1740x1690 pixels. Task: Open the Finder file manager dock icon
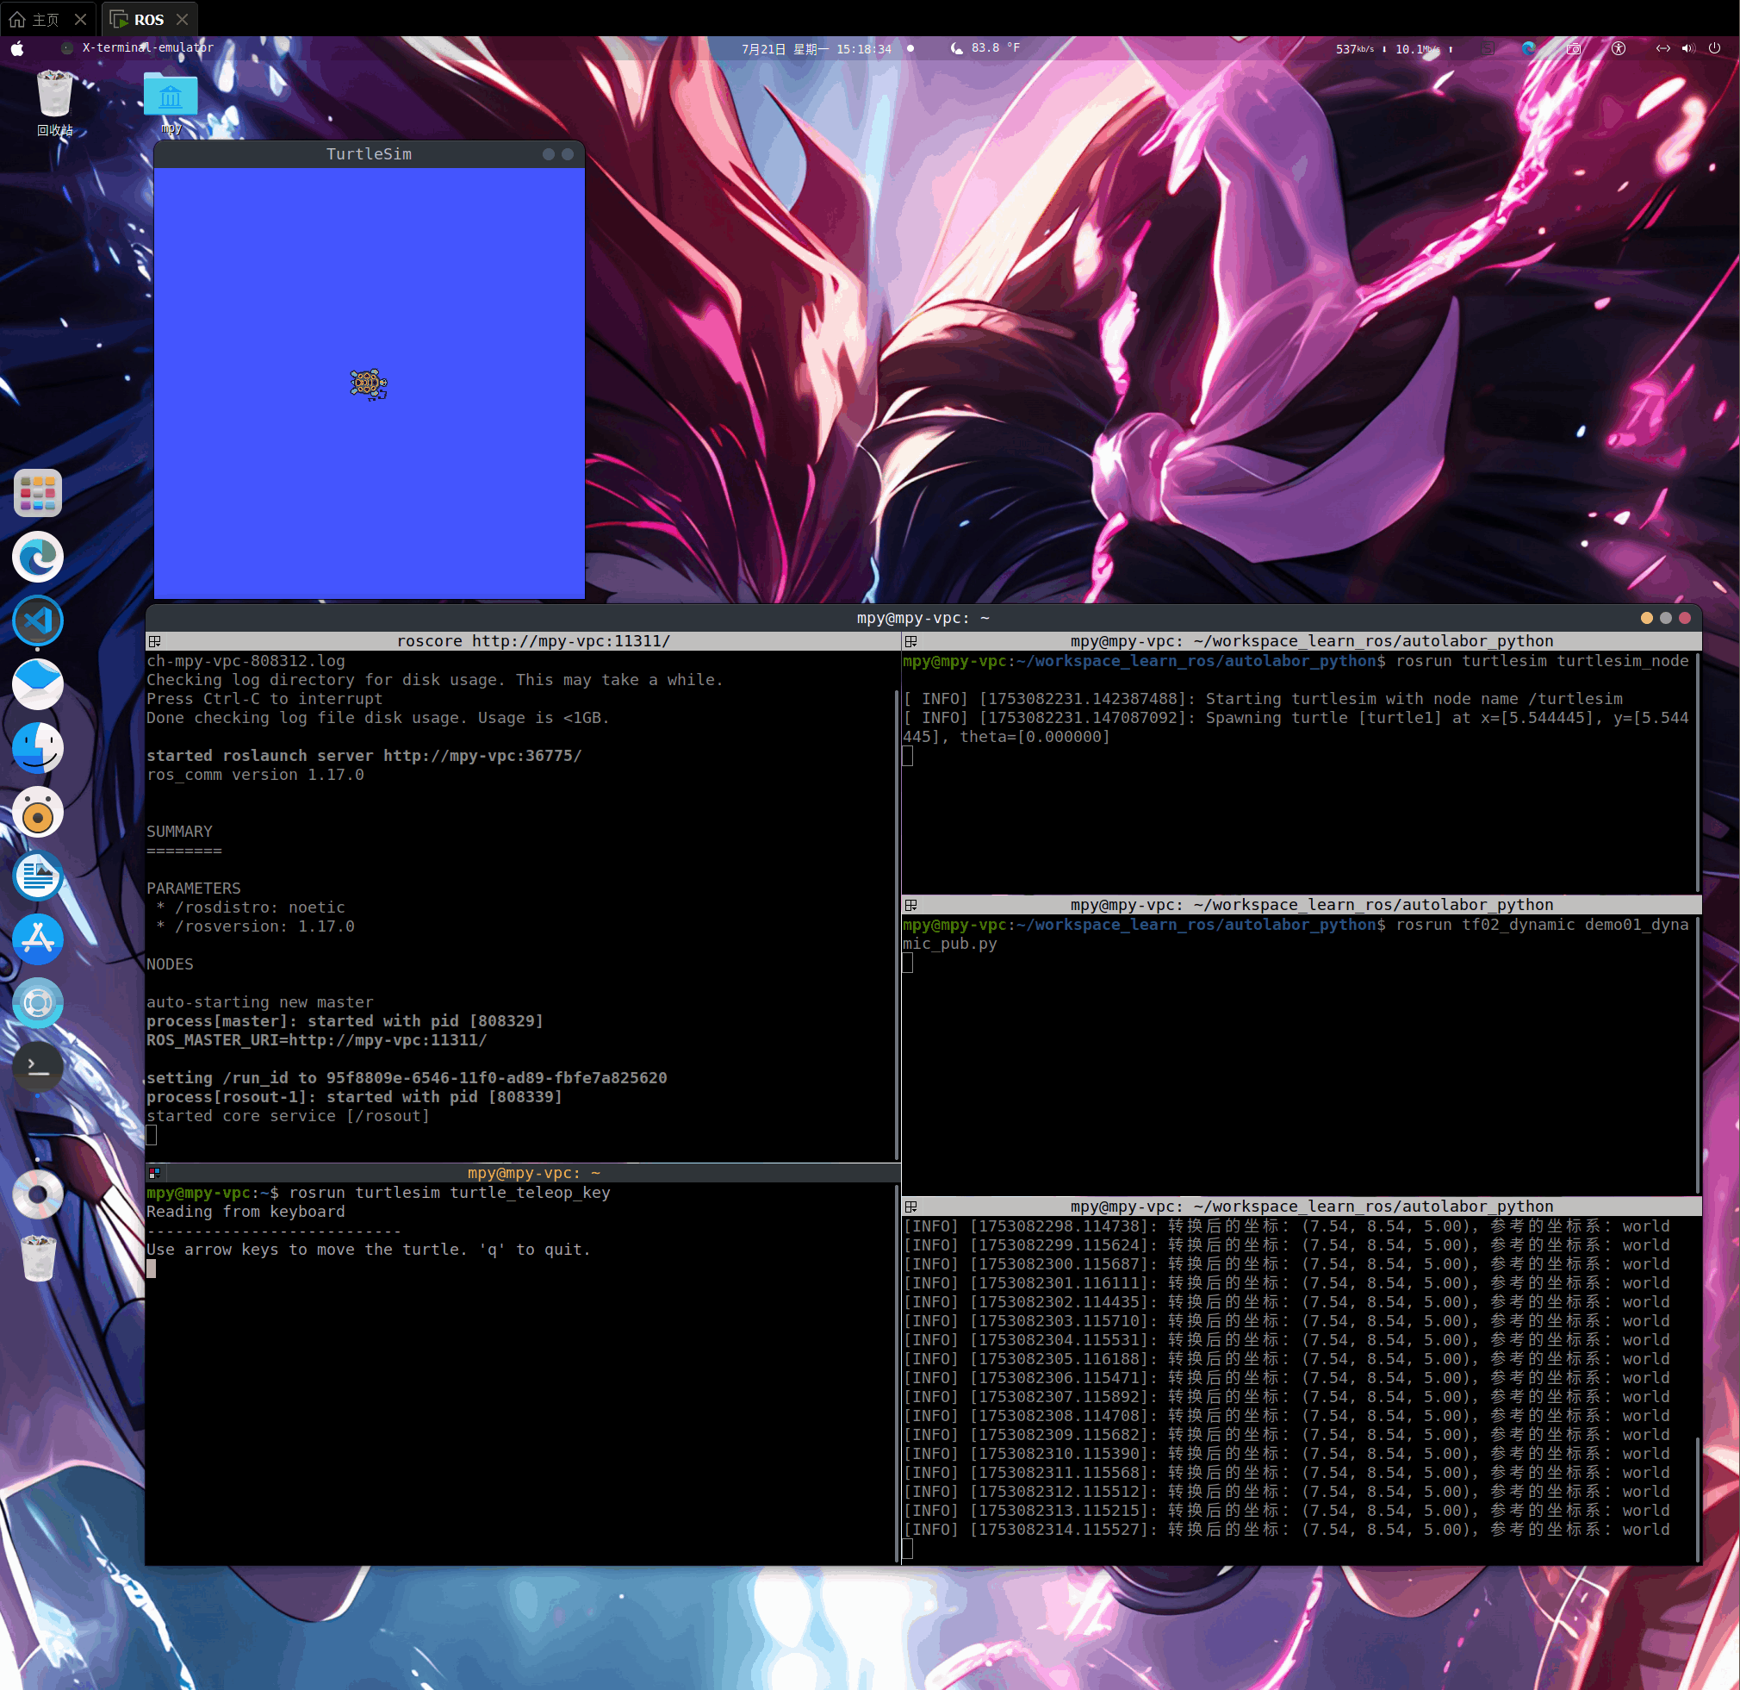[37, 748]
